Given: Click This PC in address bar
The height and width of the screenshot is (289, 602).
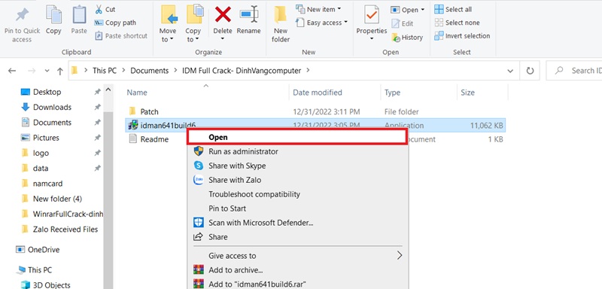Looking at the screenshot, I should pyautogui.click(x=105, y=71).
